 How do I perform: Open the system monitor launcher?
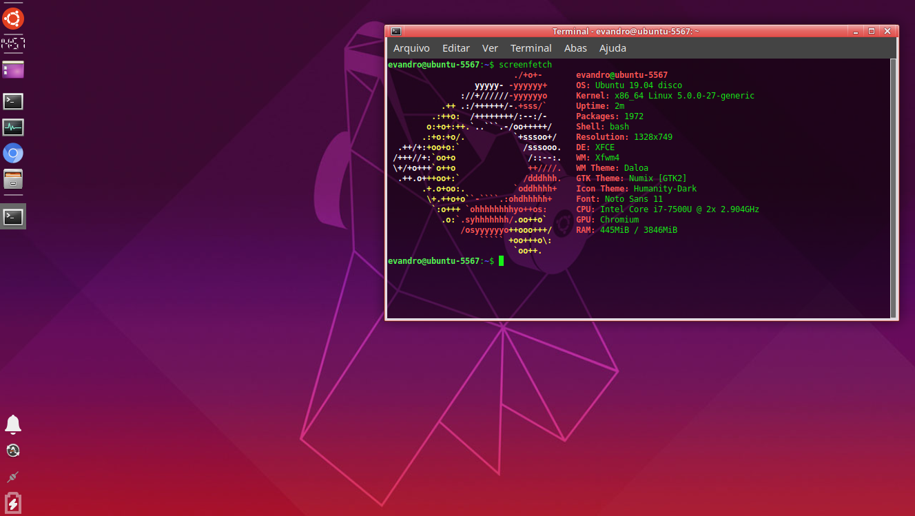13,127
